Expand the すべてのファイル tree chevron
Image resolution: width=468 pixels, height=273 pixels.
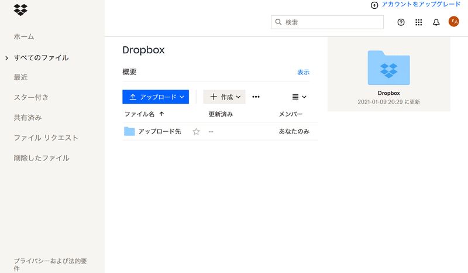coord(6,58)
